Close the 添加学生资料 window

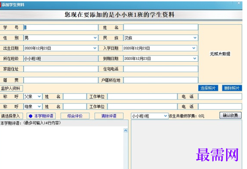(239, 3)
